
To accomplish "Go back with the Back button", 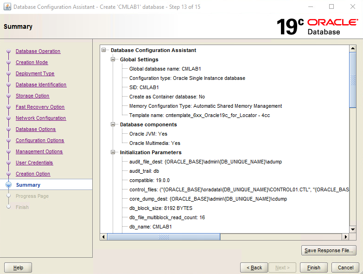I will tap(254, 267).
